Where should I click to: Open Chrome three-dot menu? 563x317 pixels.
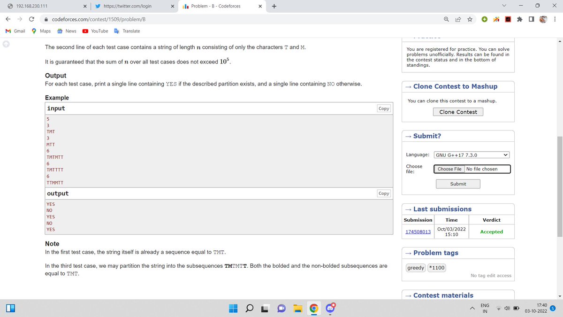[x=555, y=19]
